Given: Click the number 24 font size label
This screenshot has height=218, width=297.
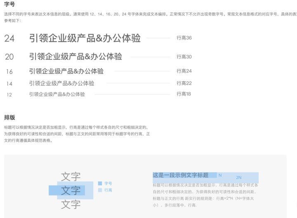Looking at the screenshot, I should click(9, 39).
